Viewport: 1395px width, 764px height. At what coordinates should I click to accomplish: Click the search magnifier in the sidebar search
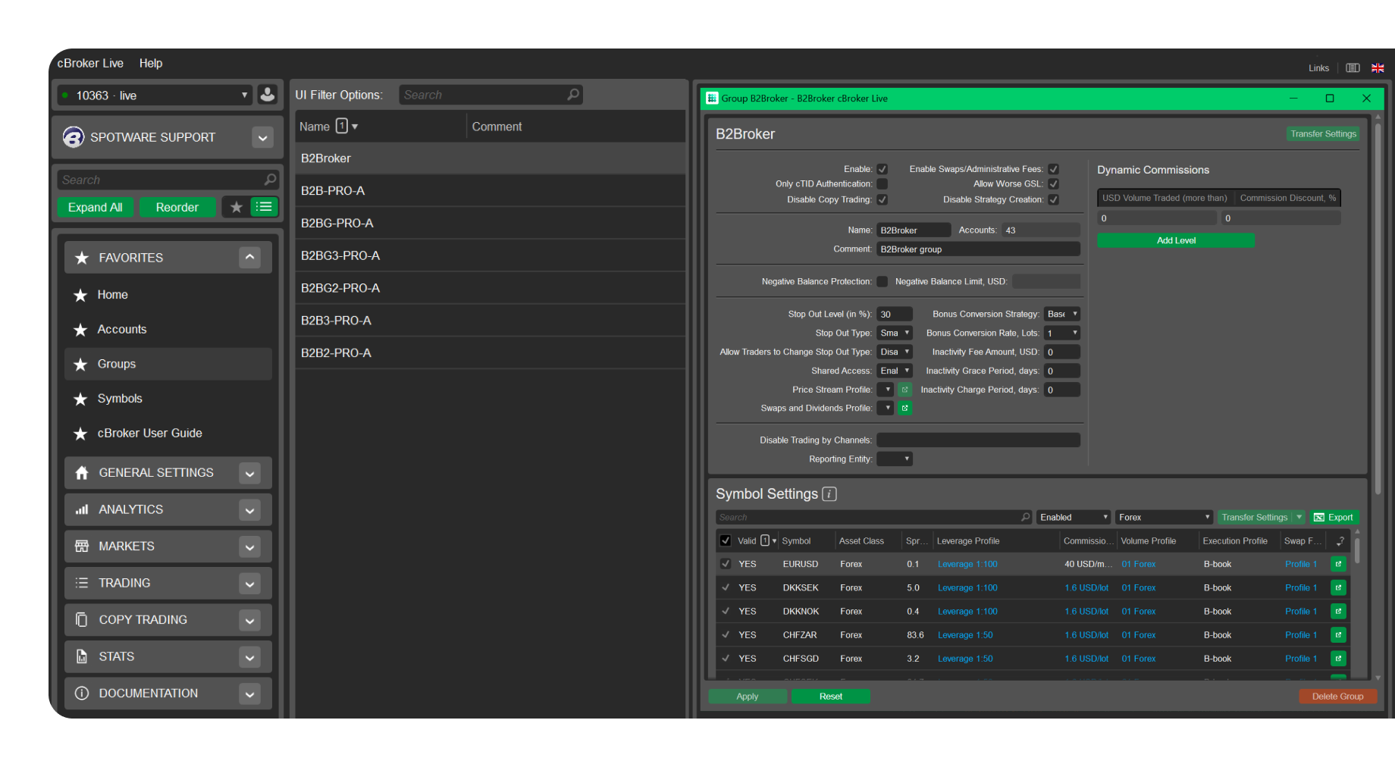click(x=270, y=180)
